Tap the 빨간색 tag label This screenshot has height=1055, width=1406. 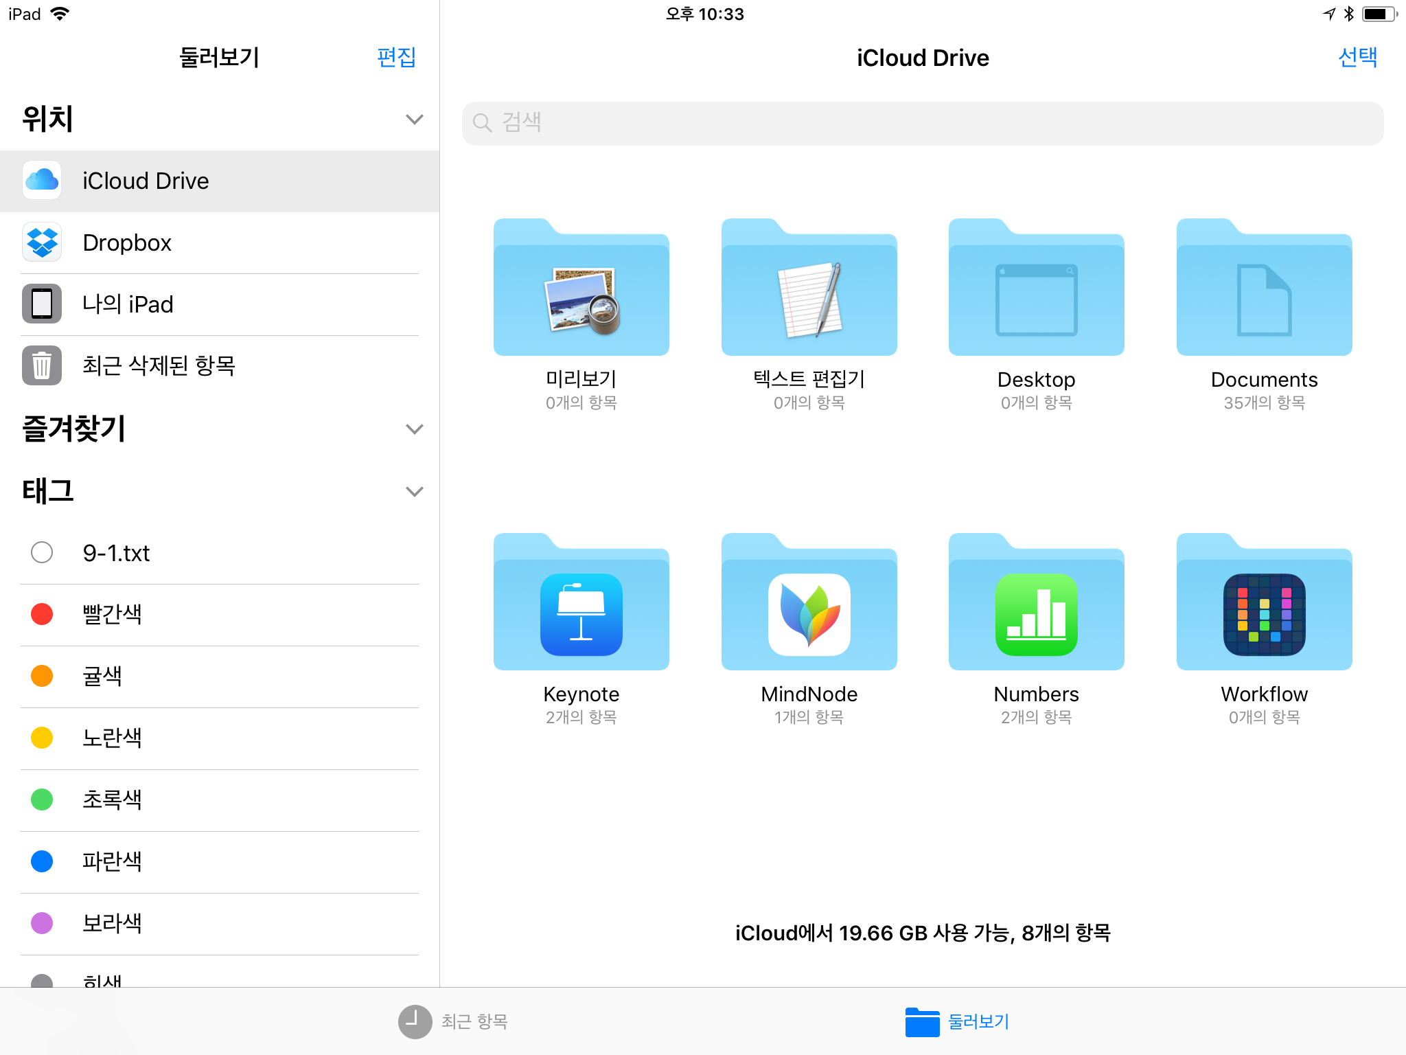[112, 614]
